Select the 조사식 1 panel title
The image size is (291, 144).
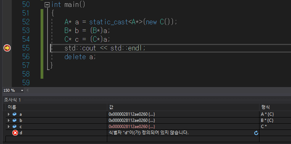[x=12, y=100]
